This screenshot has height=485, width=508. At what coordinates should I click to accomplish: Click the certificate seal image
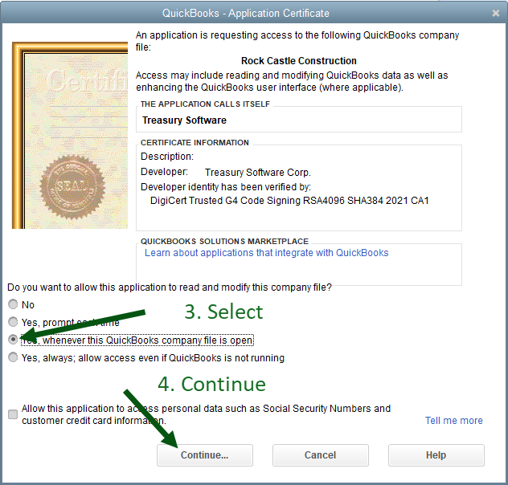pyautogui.click(x=72, y=187)
